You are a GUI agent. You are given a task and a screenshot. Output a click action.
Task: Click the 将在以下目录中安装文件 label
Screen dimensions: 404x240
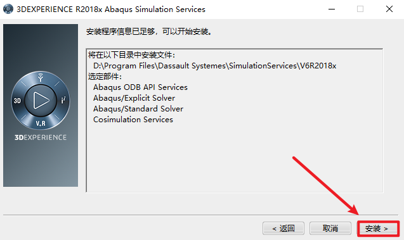131,55
